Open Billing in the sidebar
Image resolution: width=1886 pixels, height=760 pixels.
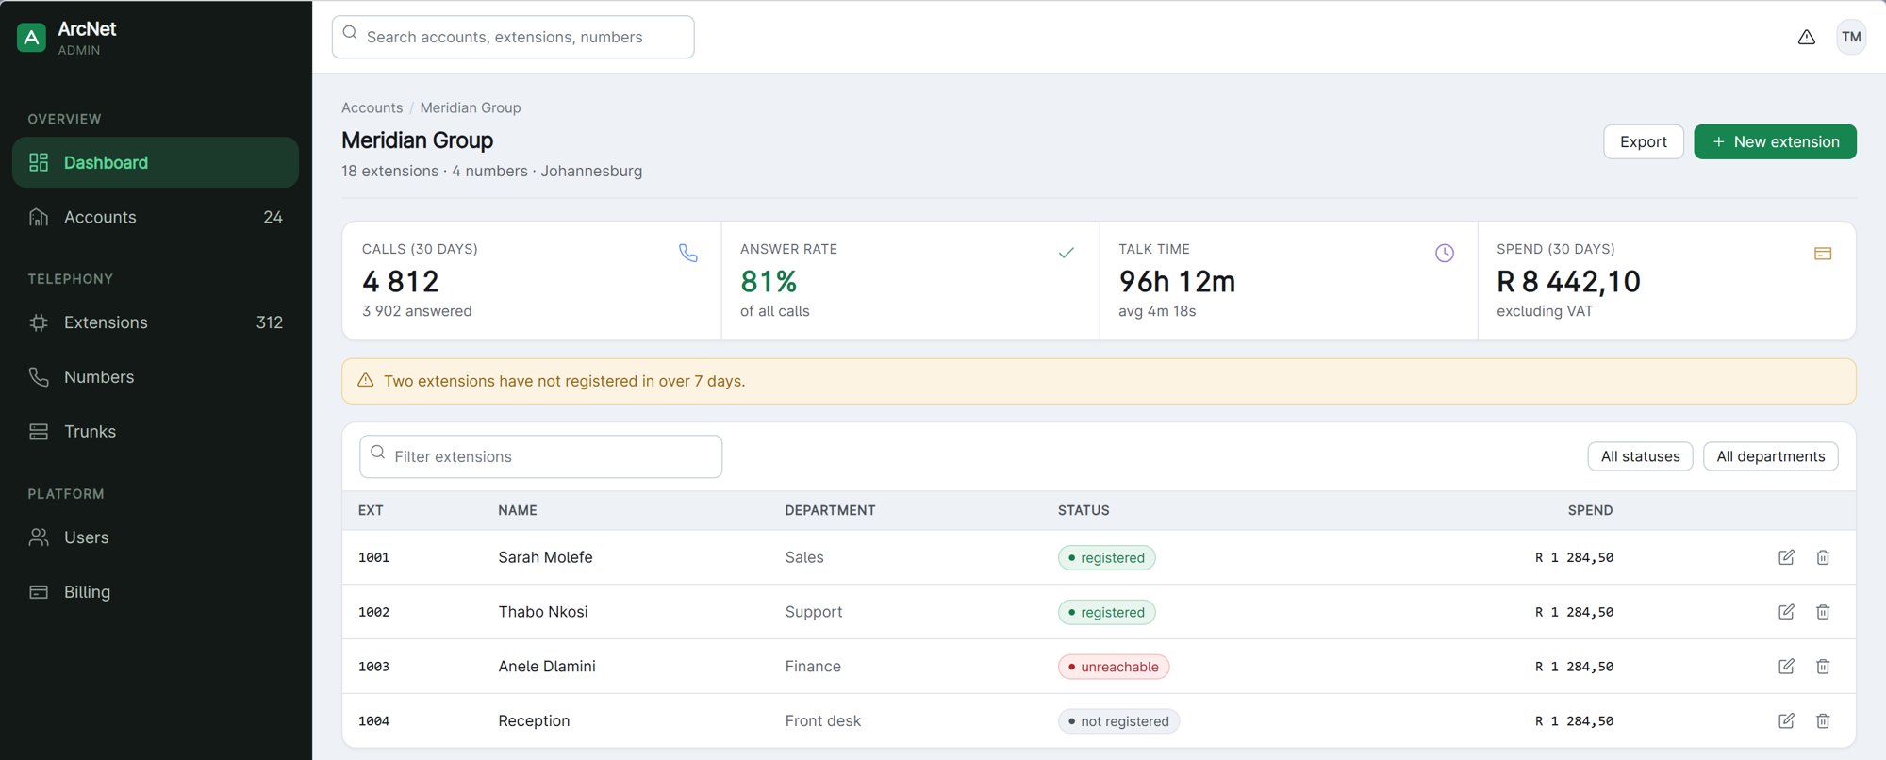(x=156, y=592)
